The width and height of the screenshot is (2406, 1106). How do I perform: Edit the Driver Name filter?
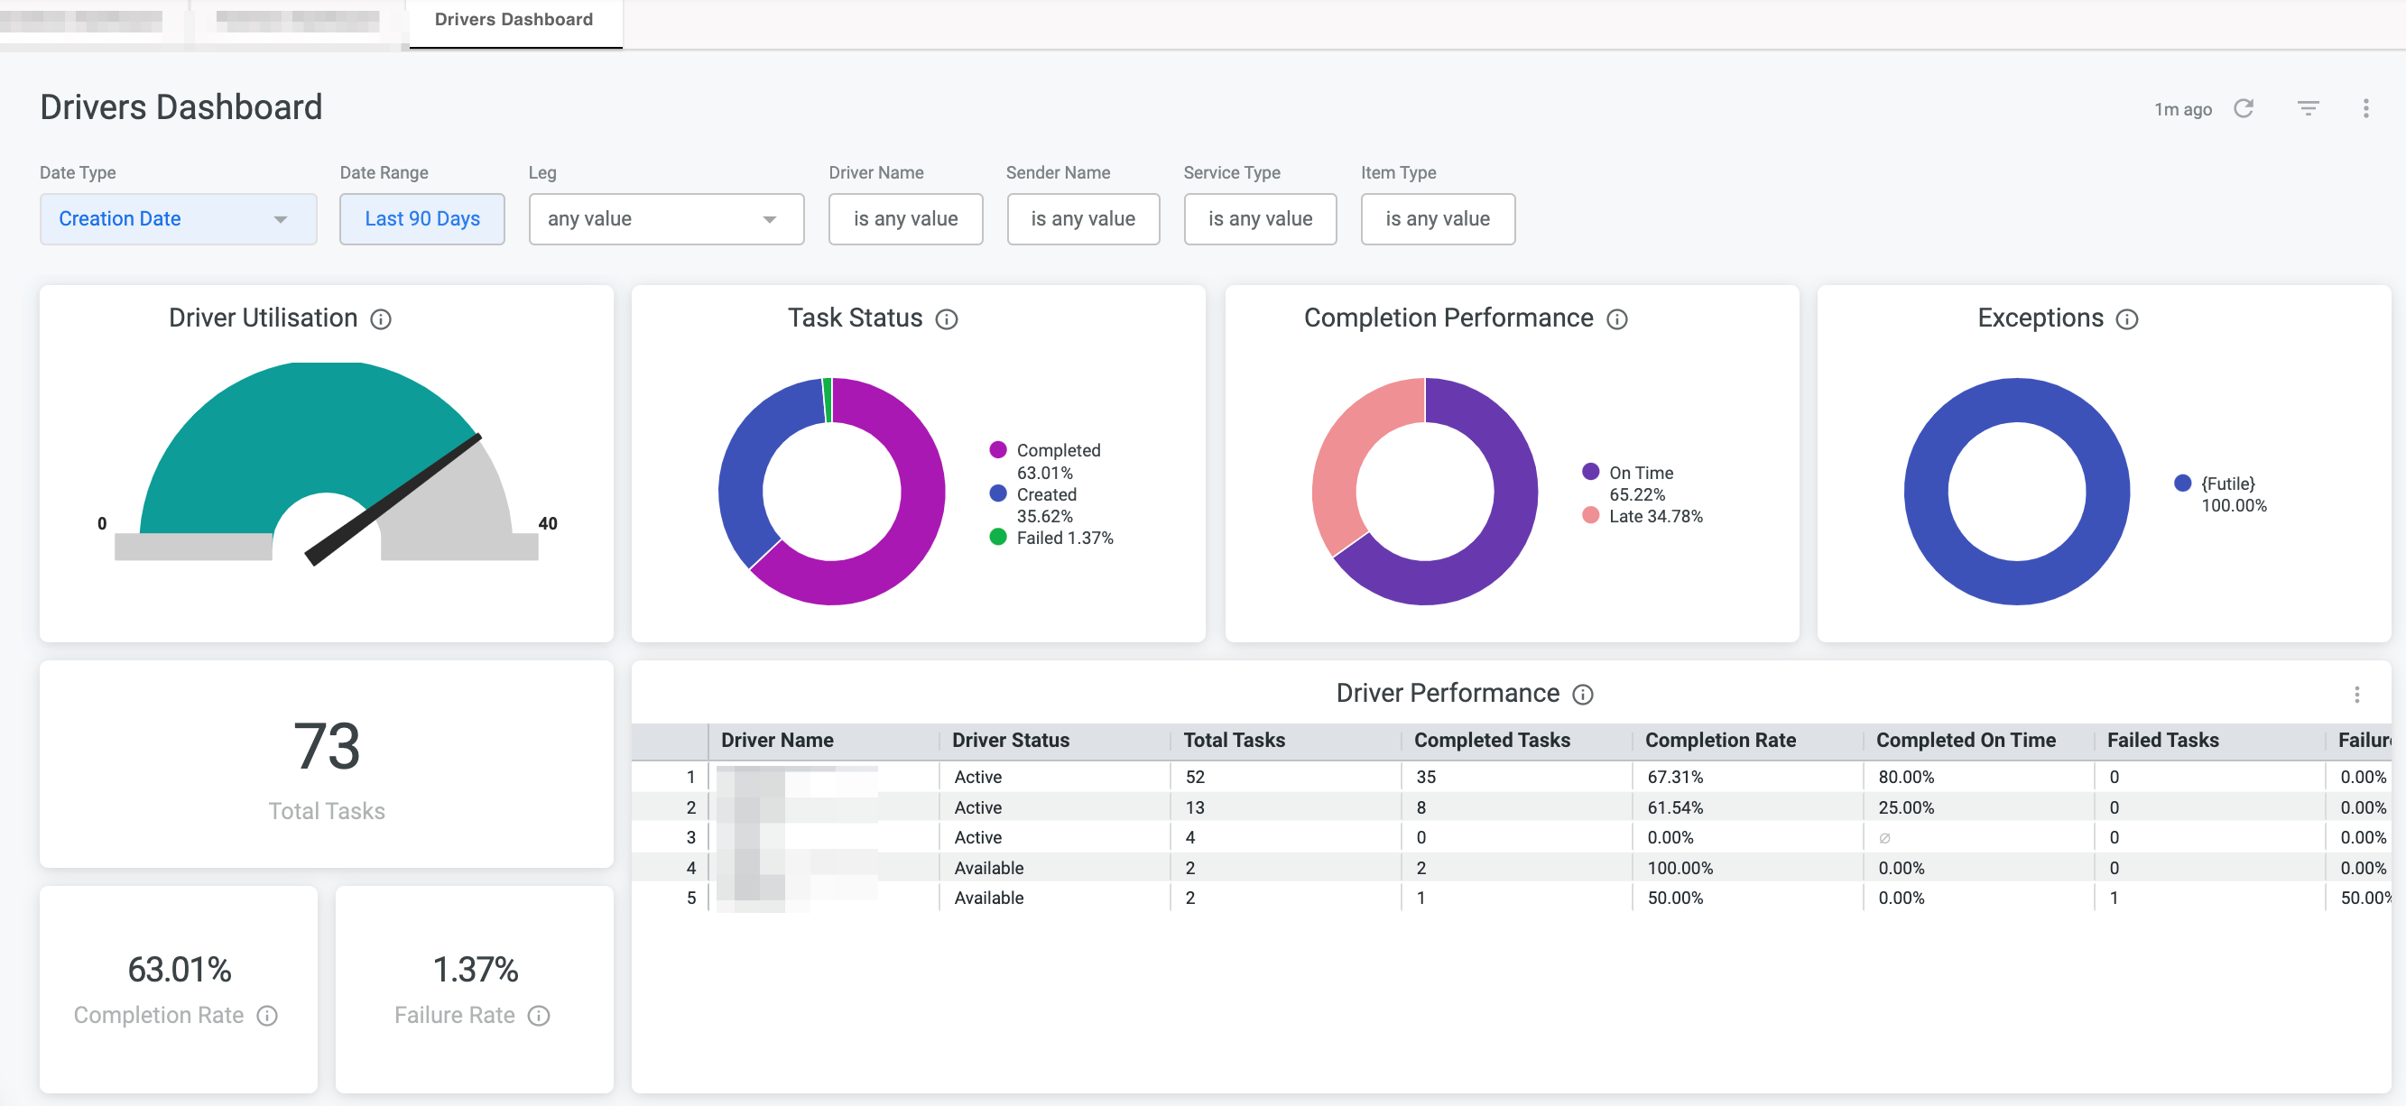point(905,218)
